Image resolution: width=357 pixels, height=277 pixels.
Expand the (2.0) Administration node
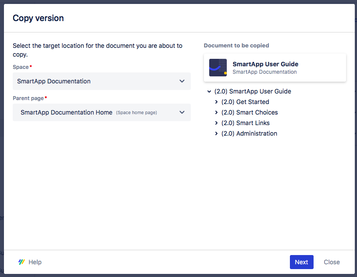(216, 133)
